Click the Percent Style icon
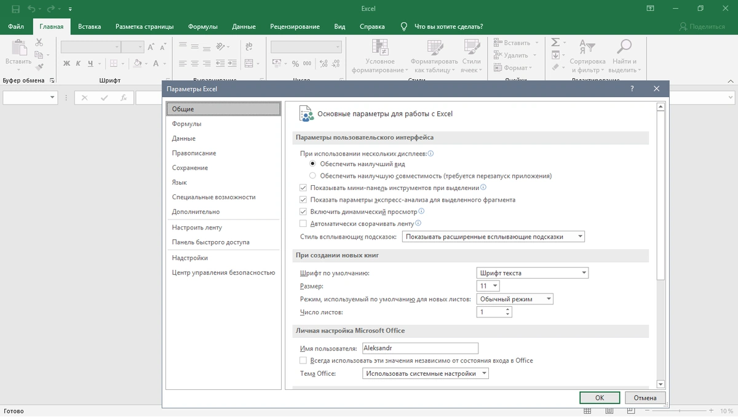Image resolution: width=738 pixels, height=417 pixels. pos(295,63)
